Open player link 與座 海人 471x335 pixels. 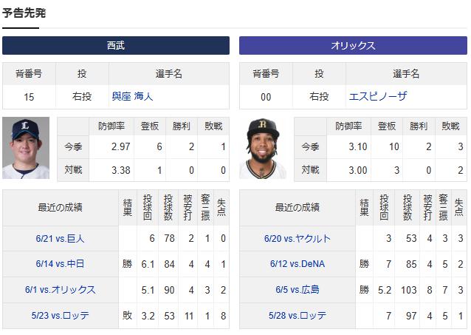click(132, 96)
